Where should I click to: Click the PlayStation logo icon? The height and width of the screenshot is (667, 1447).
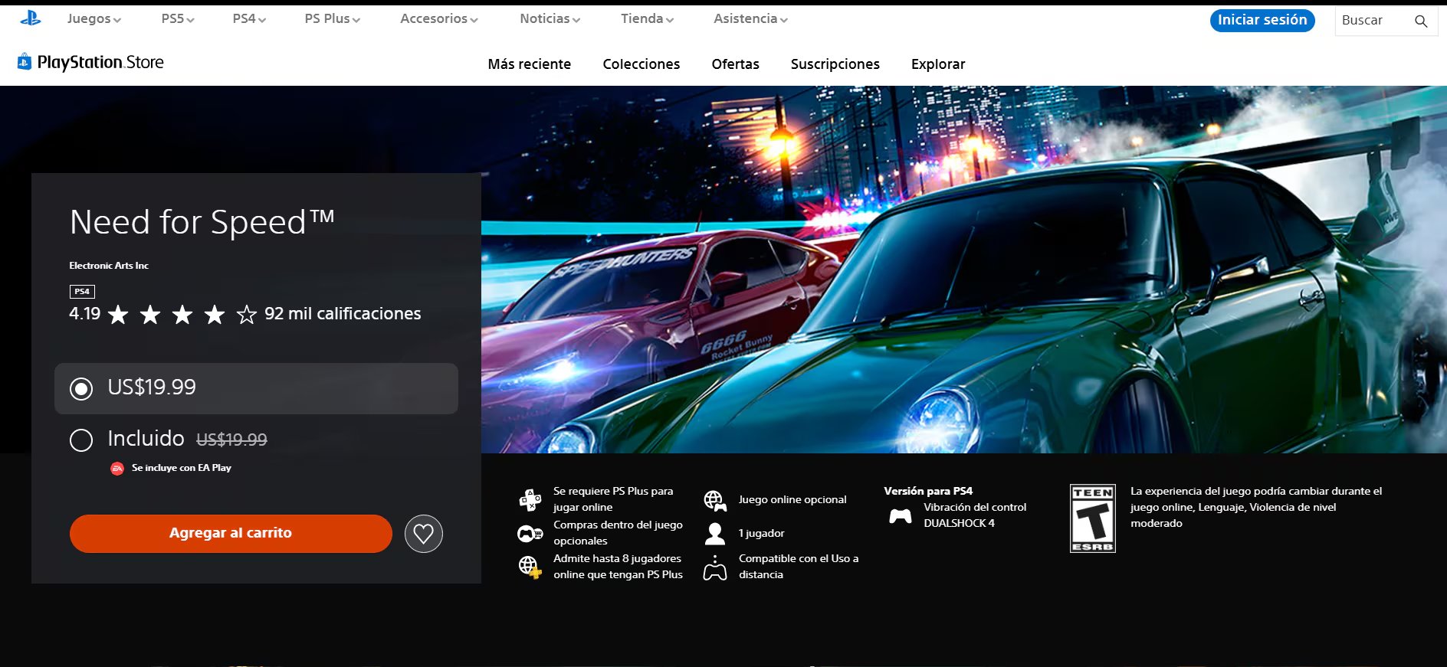(x=31, y=18)
